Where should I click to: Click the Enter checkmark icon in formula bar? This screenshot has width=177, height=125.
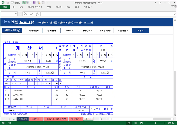(31, 14)
